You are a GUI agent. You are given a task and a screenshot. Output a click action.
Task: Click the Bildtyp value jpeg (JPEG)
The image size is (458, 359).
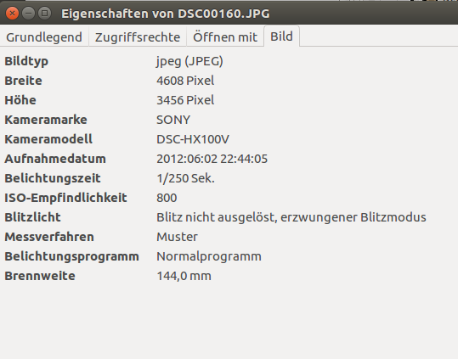click(x=189, y=61)
